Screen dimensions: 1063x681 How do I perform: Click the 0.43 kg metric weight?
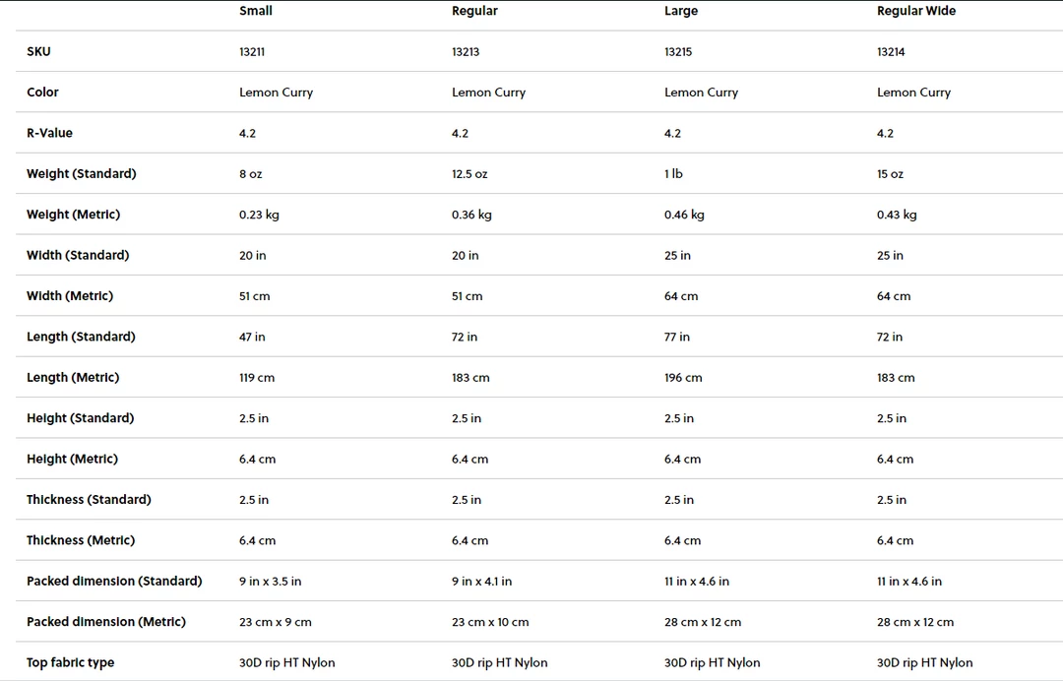(x=897, y=215)
